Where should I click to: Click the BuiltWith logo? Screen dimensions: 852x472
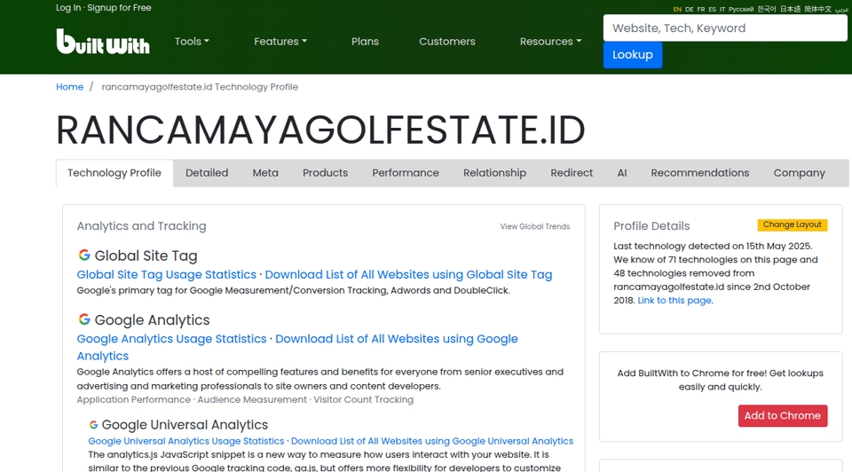pyautogui.click(x=103, y=42)
